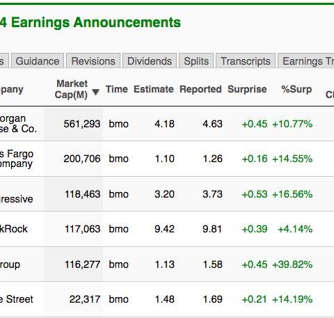Sort by Surprise column header
334x318 pixels.
pyautogui.click(x=247, y=89)
